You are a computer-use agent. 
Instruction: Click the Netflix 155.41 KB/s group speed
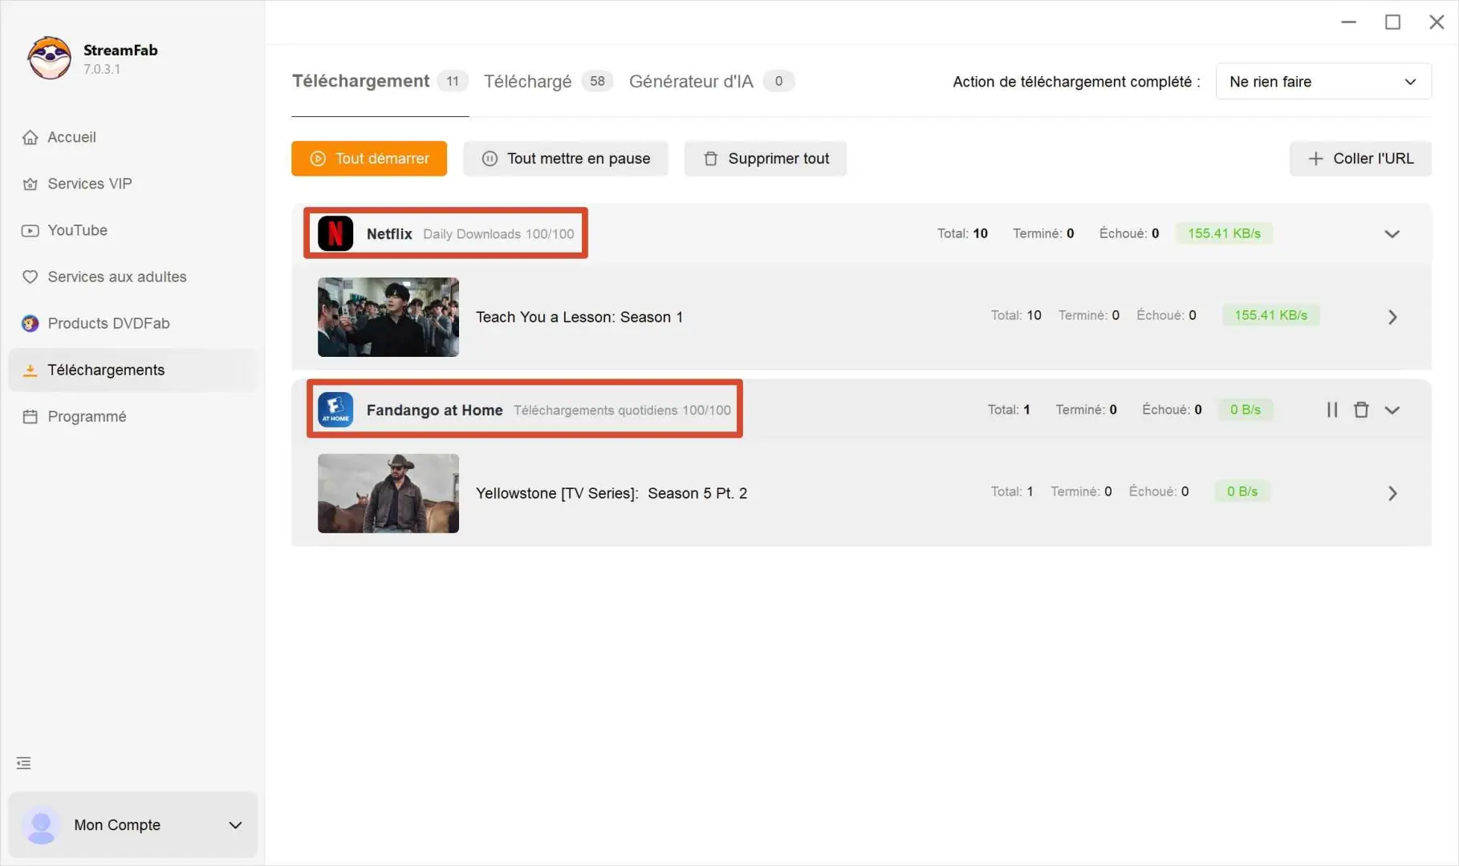1224,233
